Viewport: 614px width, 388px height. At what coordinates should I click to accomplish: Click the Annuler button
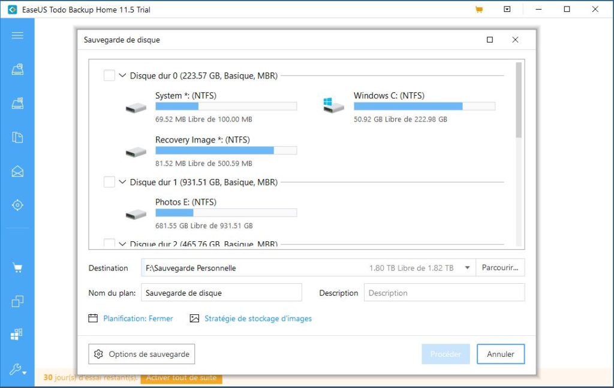tap(501, 354)
